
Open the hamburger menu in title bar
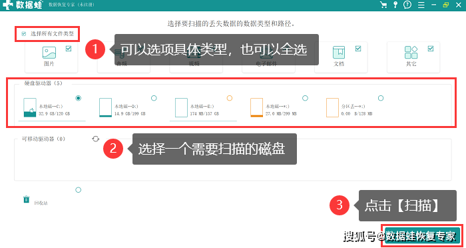pos(421,5)
